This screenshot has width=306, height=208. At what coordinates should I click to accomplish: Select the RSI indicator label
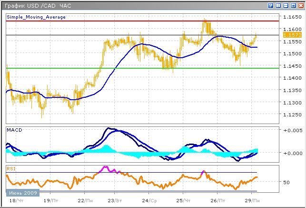[10, 168]
